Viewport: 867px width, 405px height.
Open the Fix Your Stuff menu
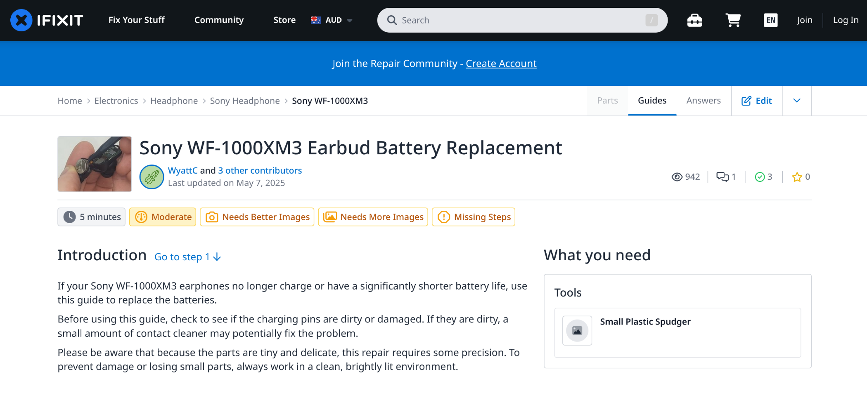[136, 20]
